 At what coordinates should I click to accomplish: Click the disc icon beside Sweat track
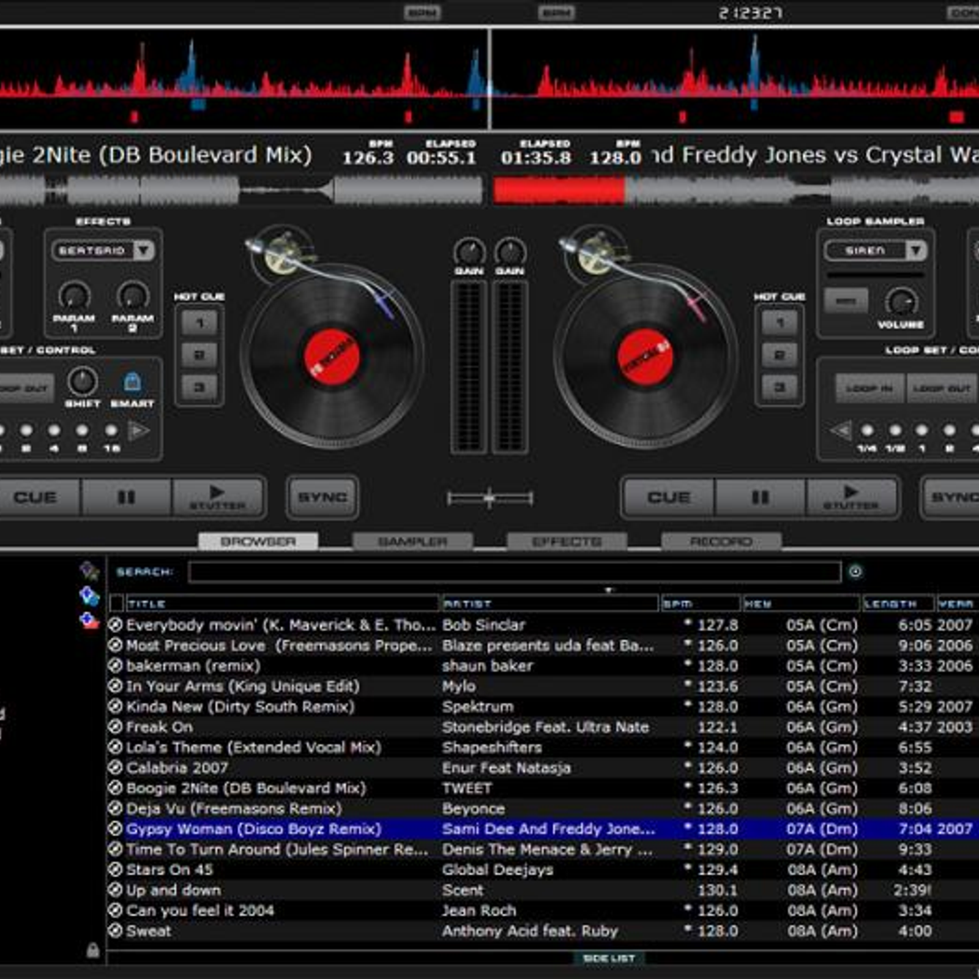[115, 931]
